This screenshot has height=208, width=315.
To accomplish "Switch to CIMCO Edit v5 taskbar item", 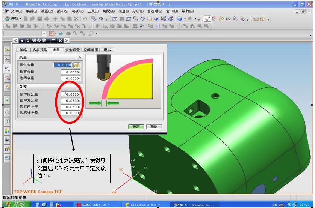I will pos(97,205).
